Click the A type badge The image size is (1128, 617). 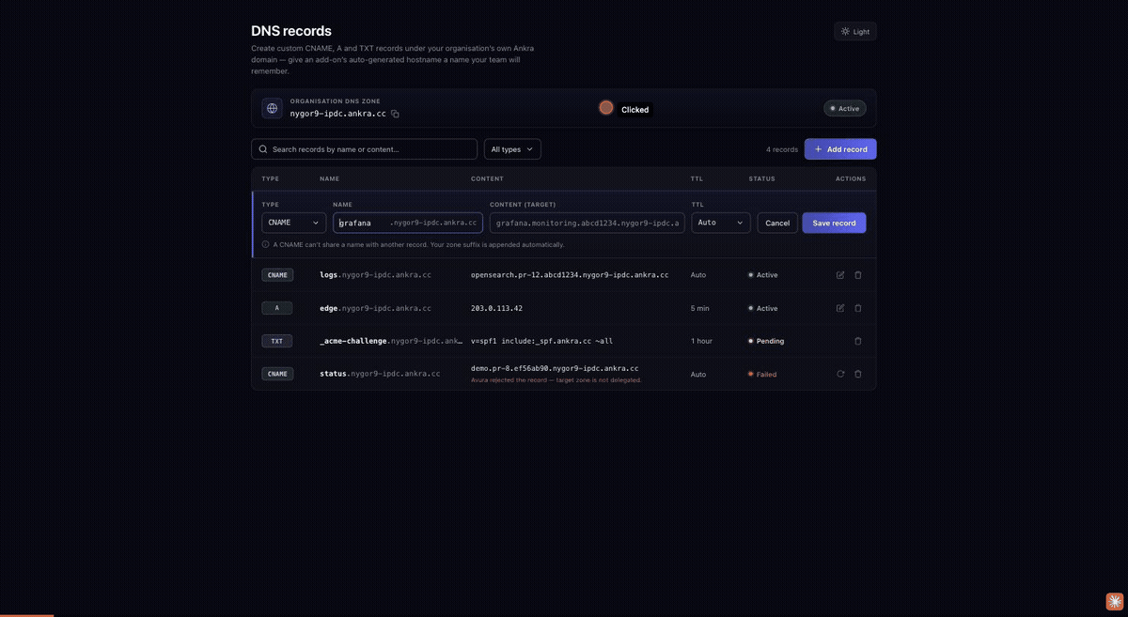coord(277,308)
